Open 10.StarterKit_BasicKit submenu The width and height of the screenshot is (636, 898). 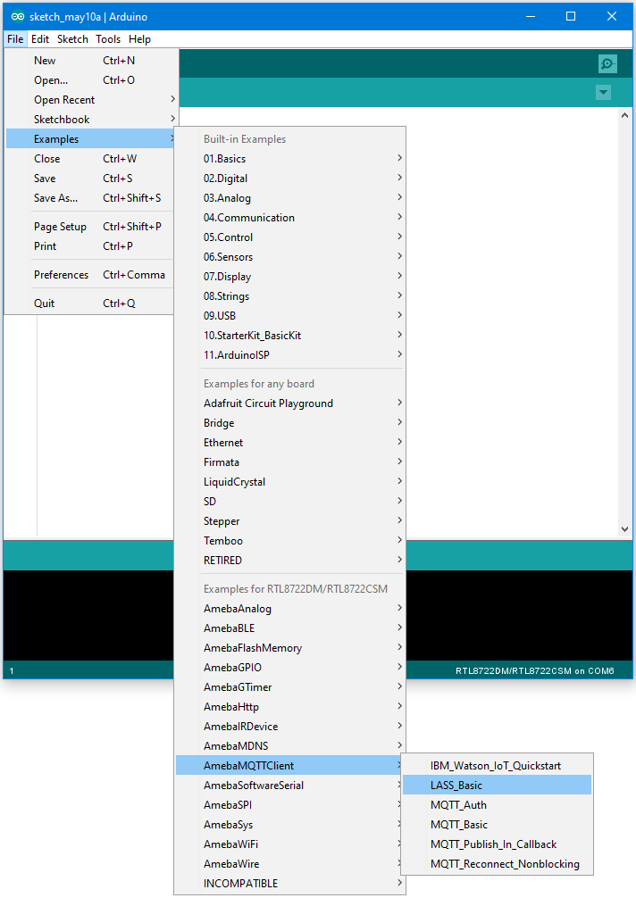290,336
